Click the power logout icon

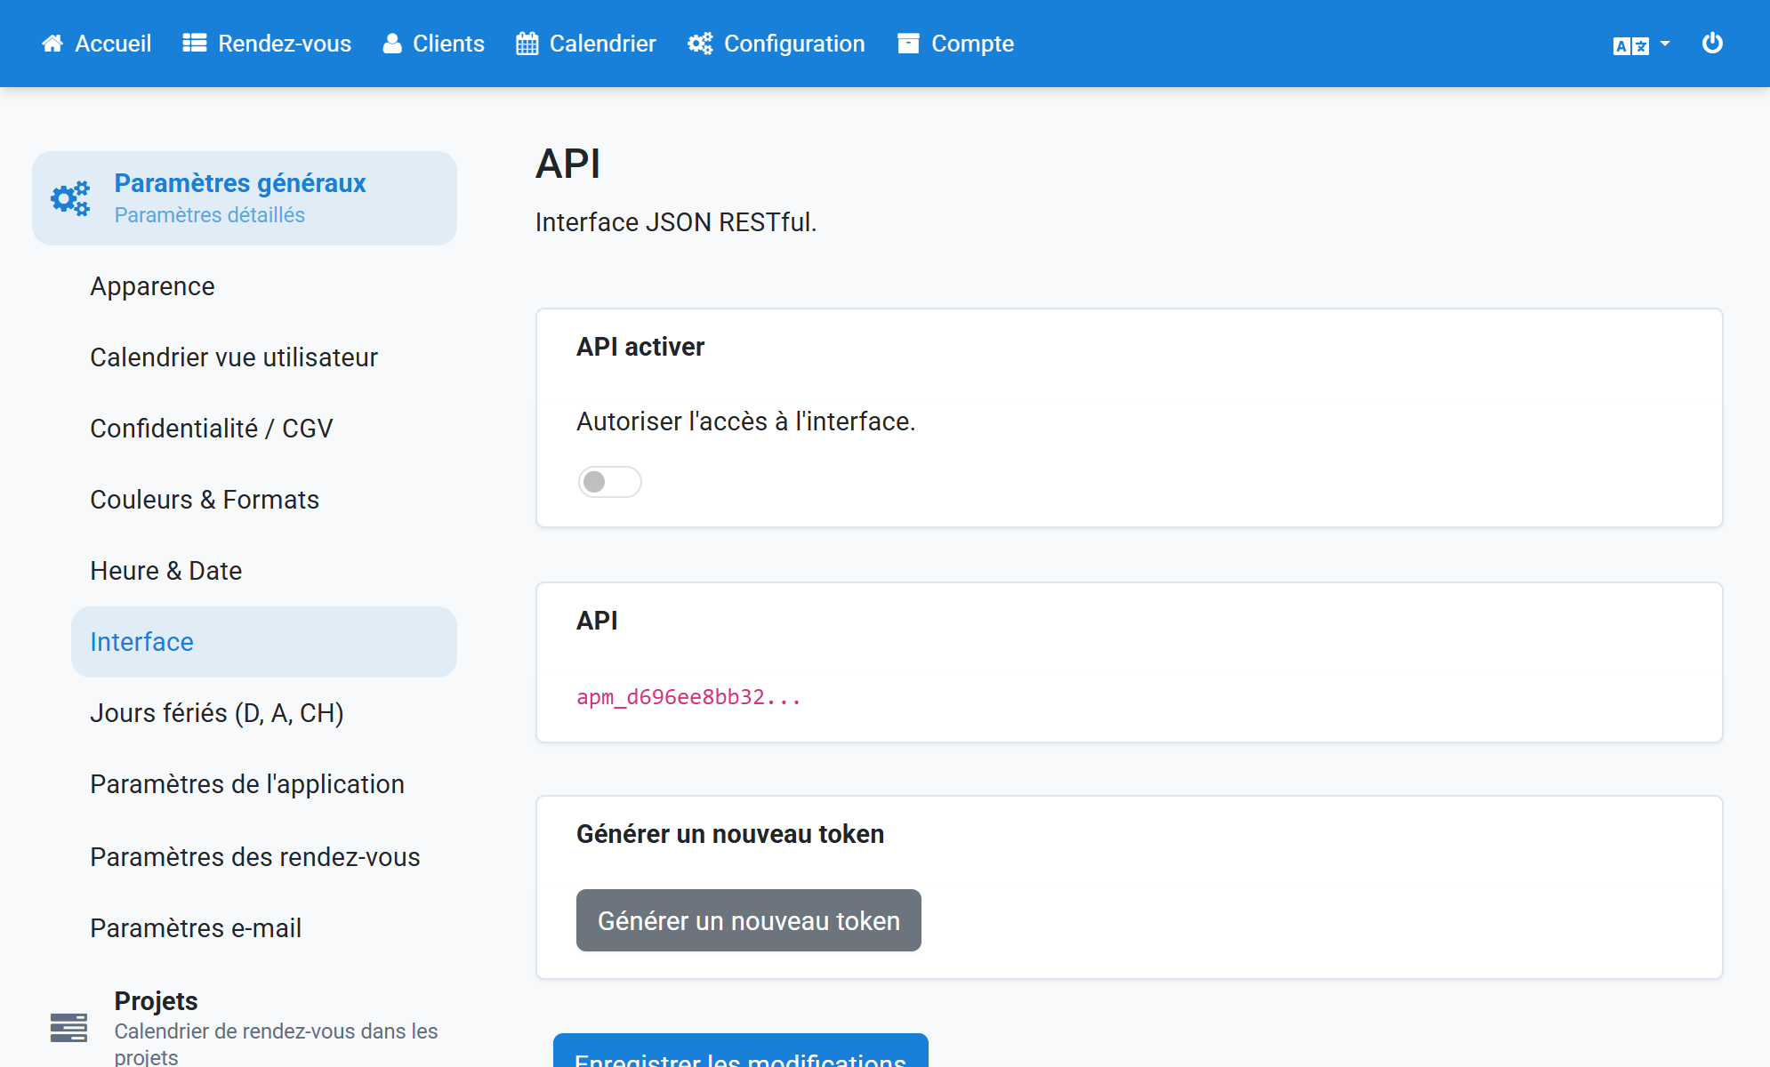[x=1712, y=43]
